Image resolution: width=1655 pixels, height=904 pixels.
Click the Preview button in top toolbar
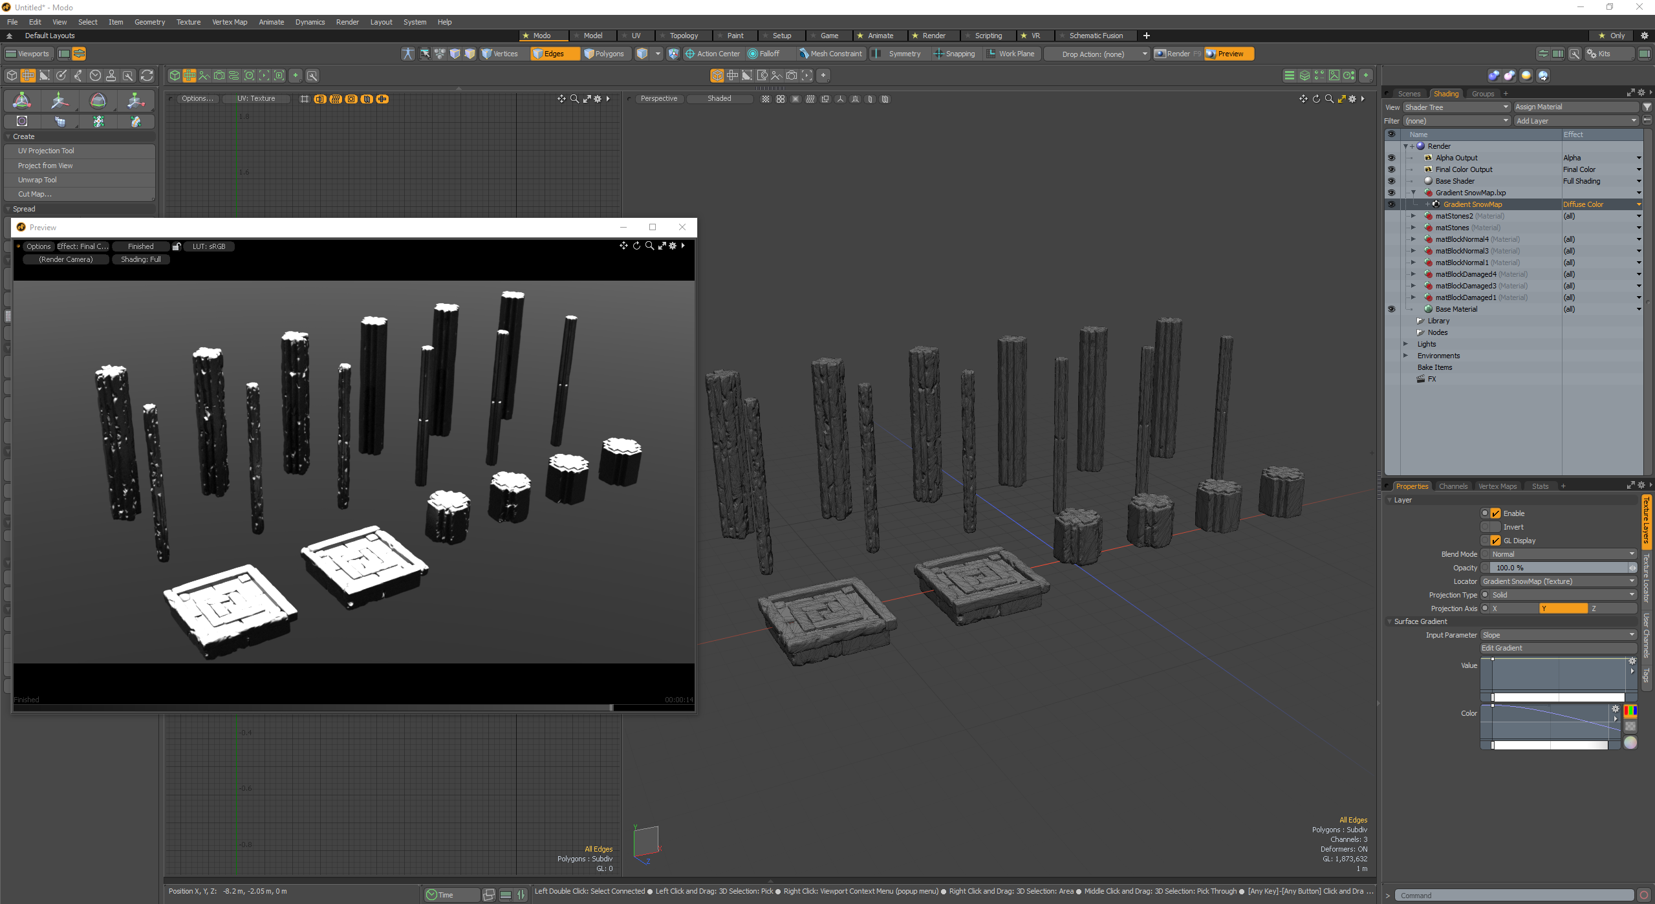click(x=1229, y=54)
